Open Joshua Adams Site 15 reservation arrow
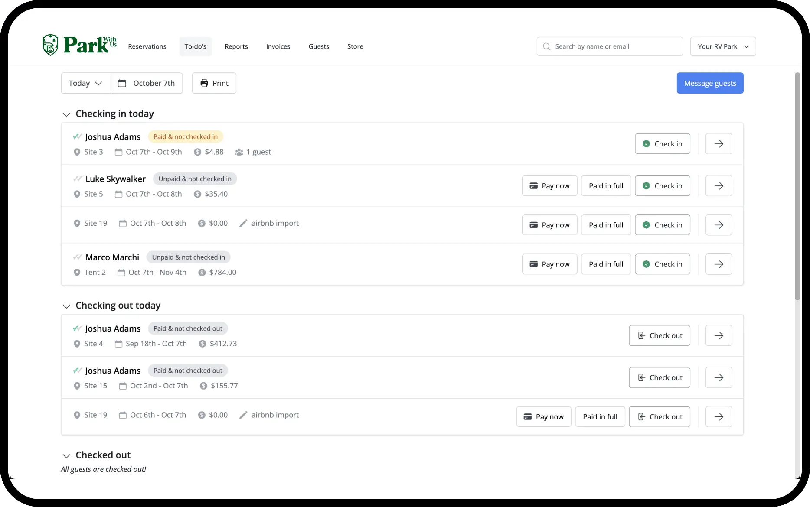The width and height of the screenshot is (810, 507). point(719,377)
